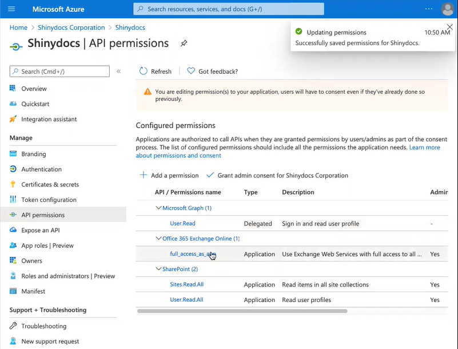Focus the top search resources field
This screenshot has width=458, height=349.
[x=229, y=9]
